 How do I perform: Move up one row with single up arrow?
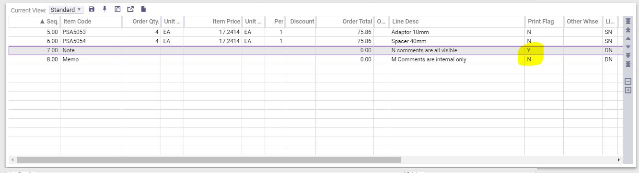[628, 38]
